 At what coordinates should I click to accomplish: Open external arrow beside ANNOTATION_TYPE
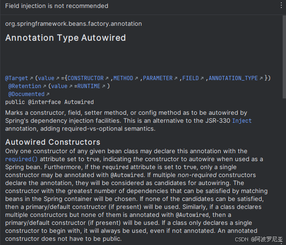point(261,78)
